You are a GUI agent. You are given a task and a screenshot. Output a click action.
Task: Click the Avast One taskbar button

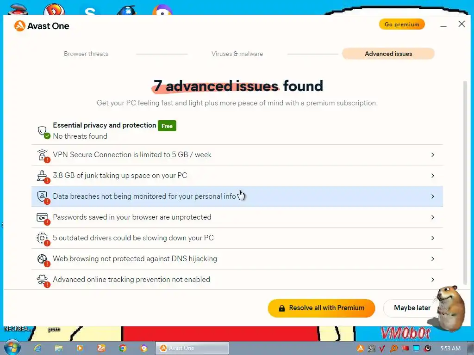point(192,348)
